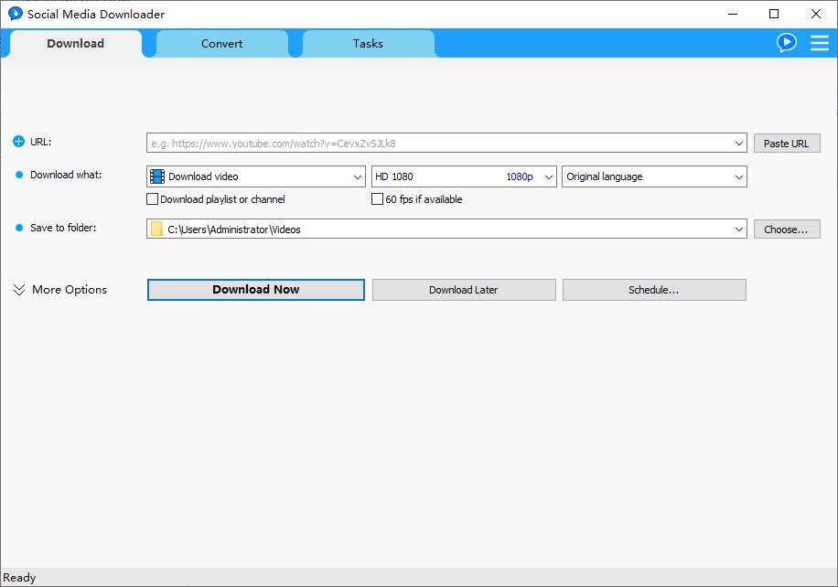
Task: Maximize the Social Media Downloader window
Action: click(x=774, y=14)
